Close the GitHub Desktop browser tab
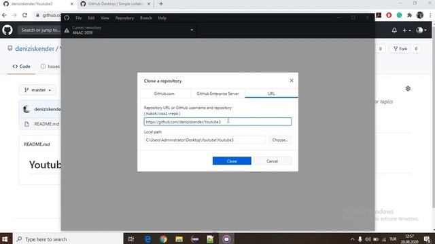Viewport: 435px width, 244px height. pyautogui.click(x=149, y=4)
